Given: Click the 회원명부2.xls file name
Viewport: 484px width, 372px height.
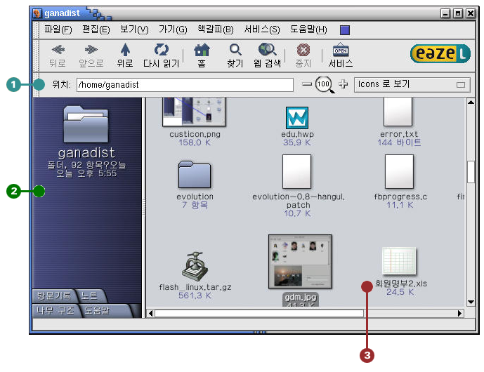Looking at the screenshot, I should click(x=400, y=284).
